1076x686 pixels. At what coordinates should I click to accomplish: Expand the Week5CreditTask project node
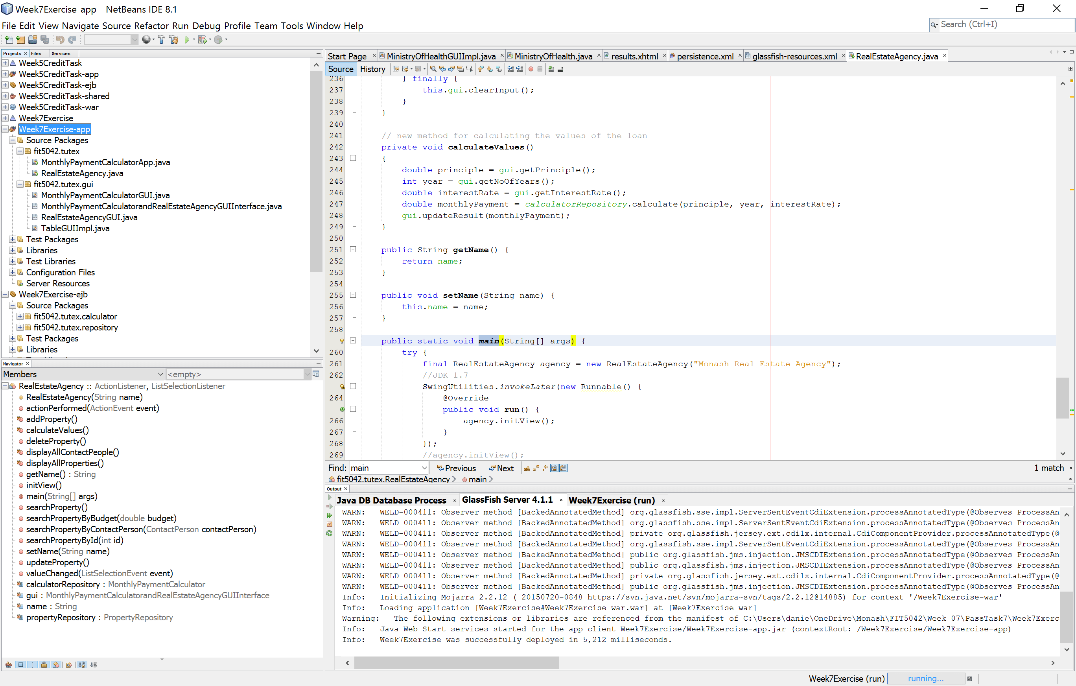click(5, 63)
